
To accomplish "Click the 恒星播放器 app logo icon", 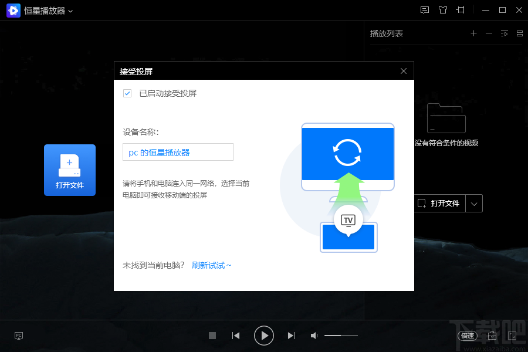I will click(x=13, y=11).
